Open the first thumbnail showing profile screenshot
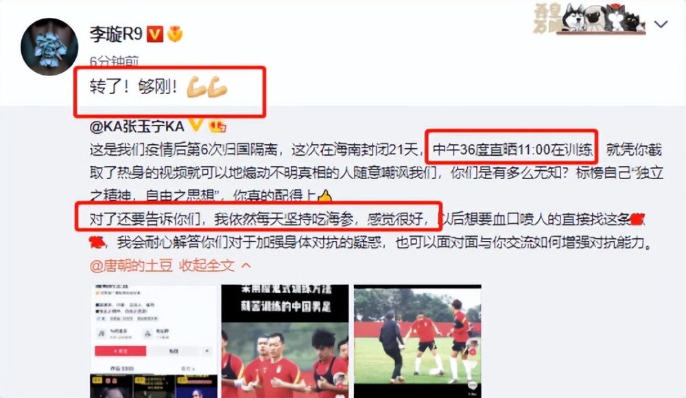 coord(154,342)
